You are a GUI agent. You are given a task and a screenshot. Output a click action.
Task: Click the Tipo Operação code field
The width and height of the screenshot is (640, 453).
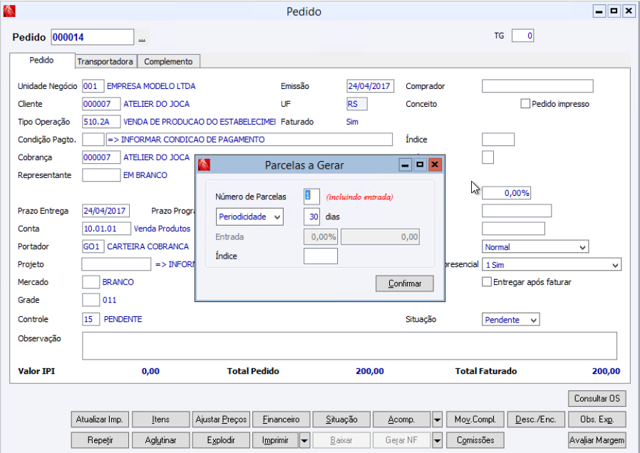tap(101, 122)
